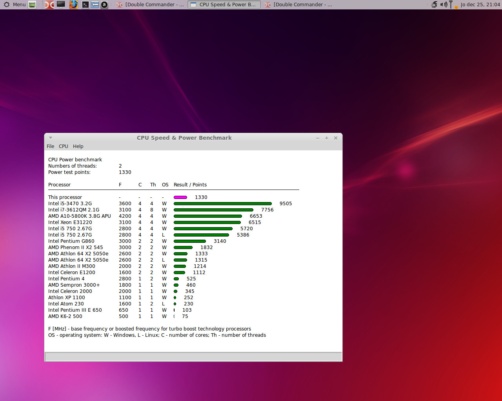The width and height of the screenshot is (502, 401).
Task: Click the show desktop icon beside Menu
Action: (33, 5)
